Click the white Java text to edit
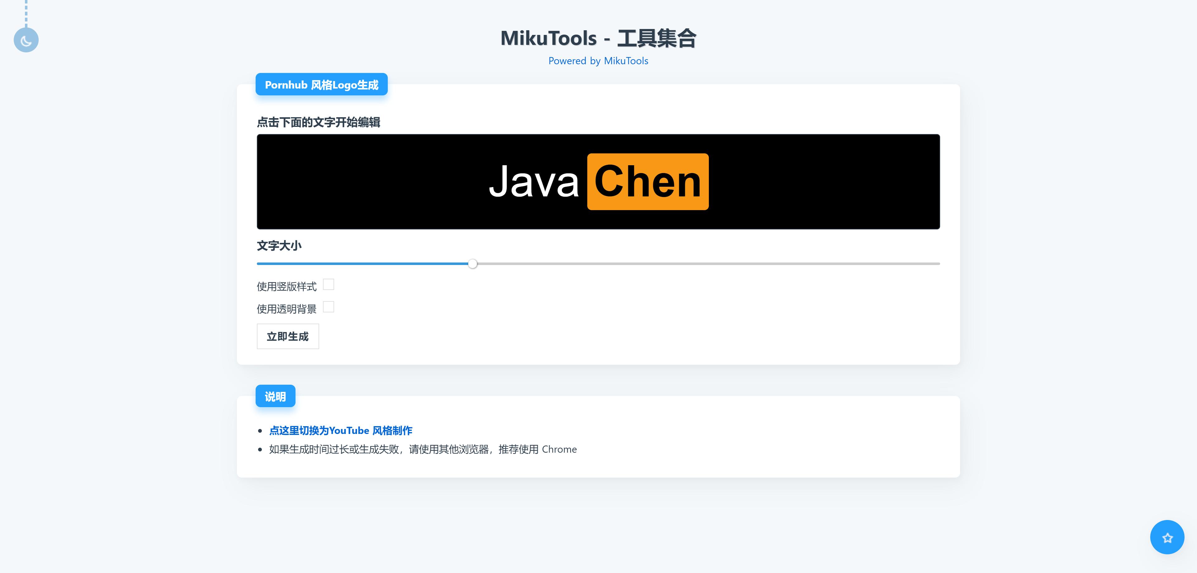 point(533,182)
